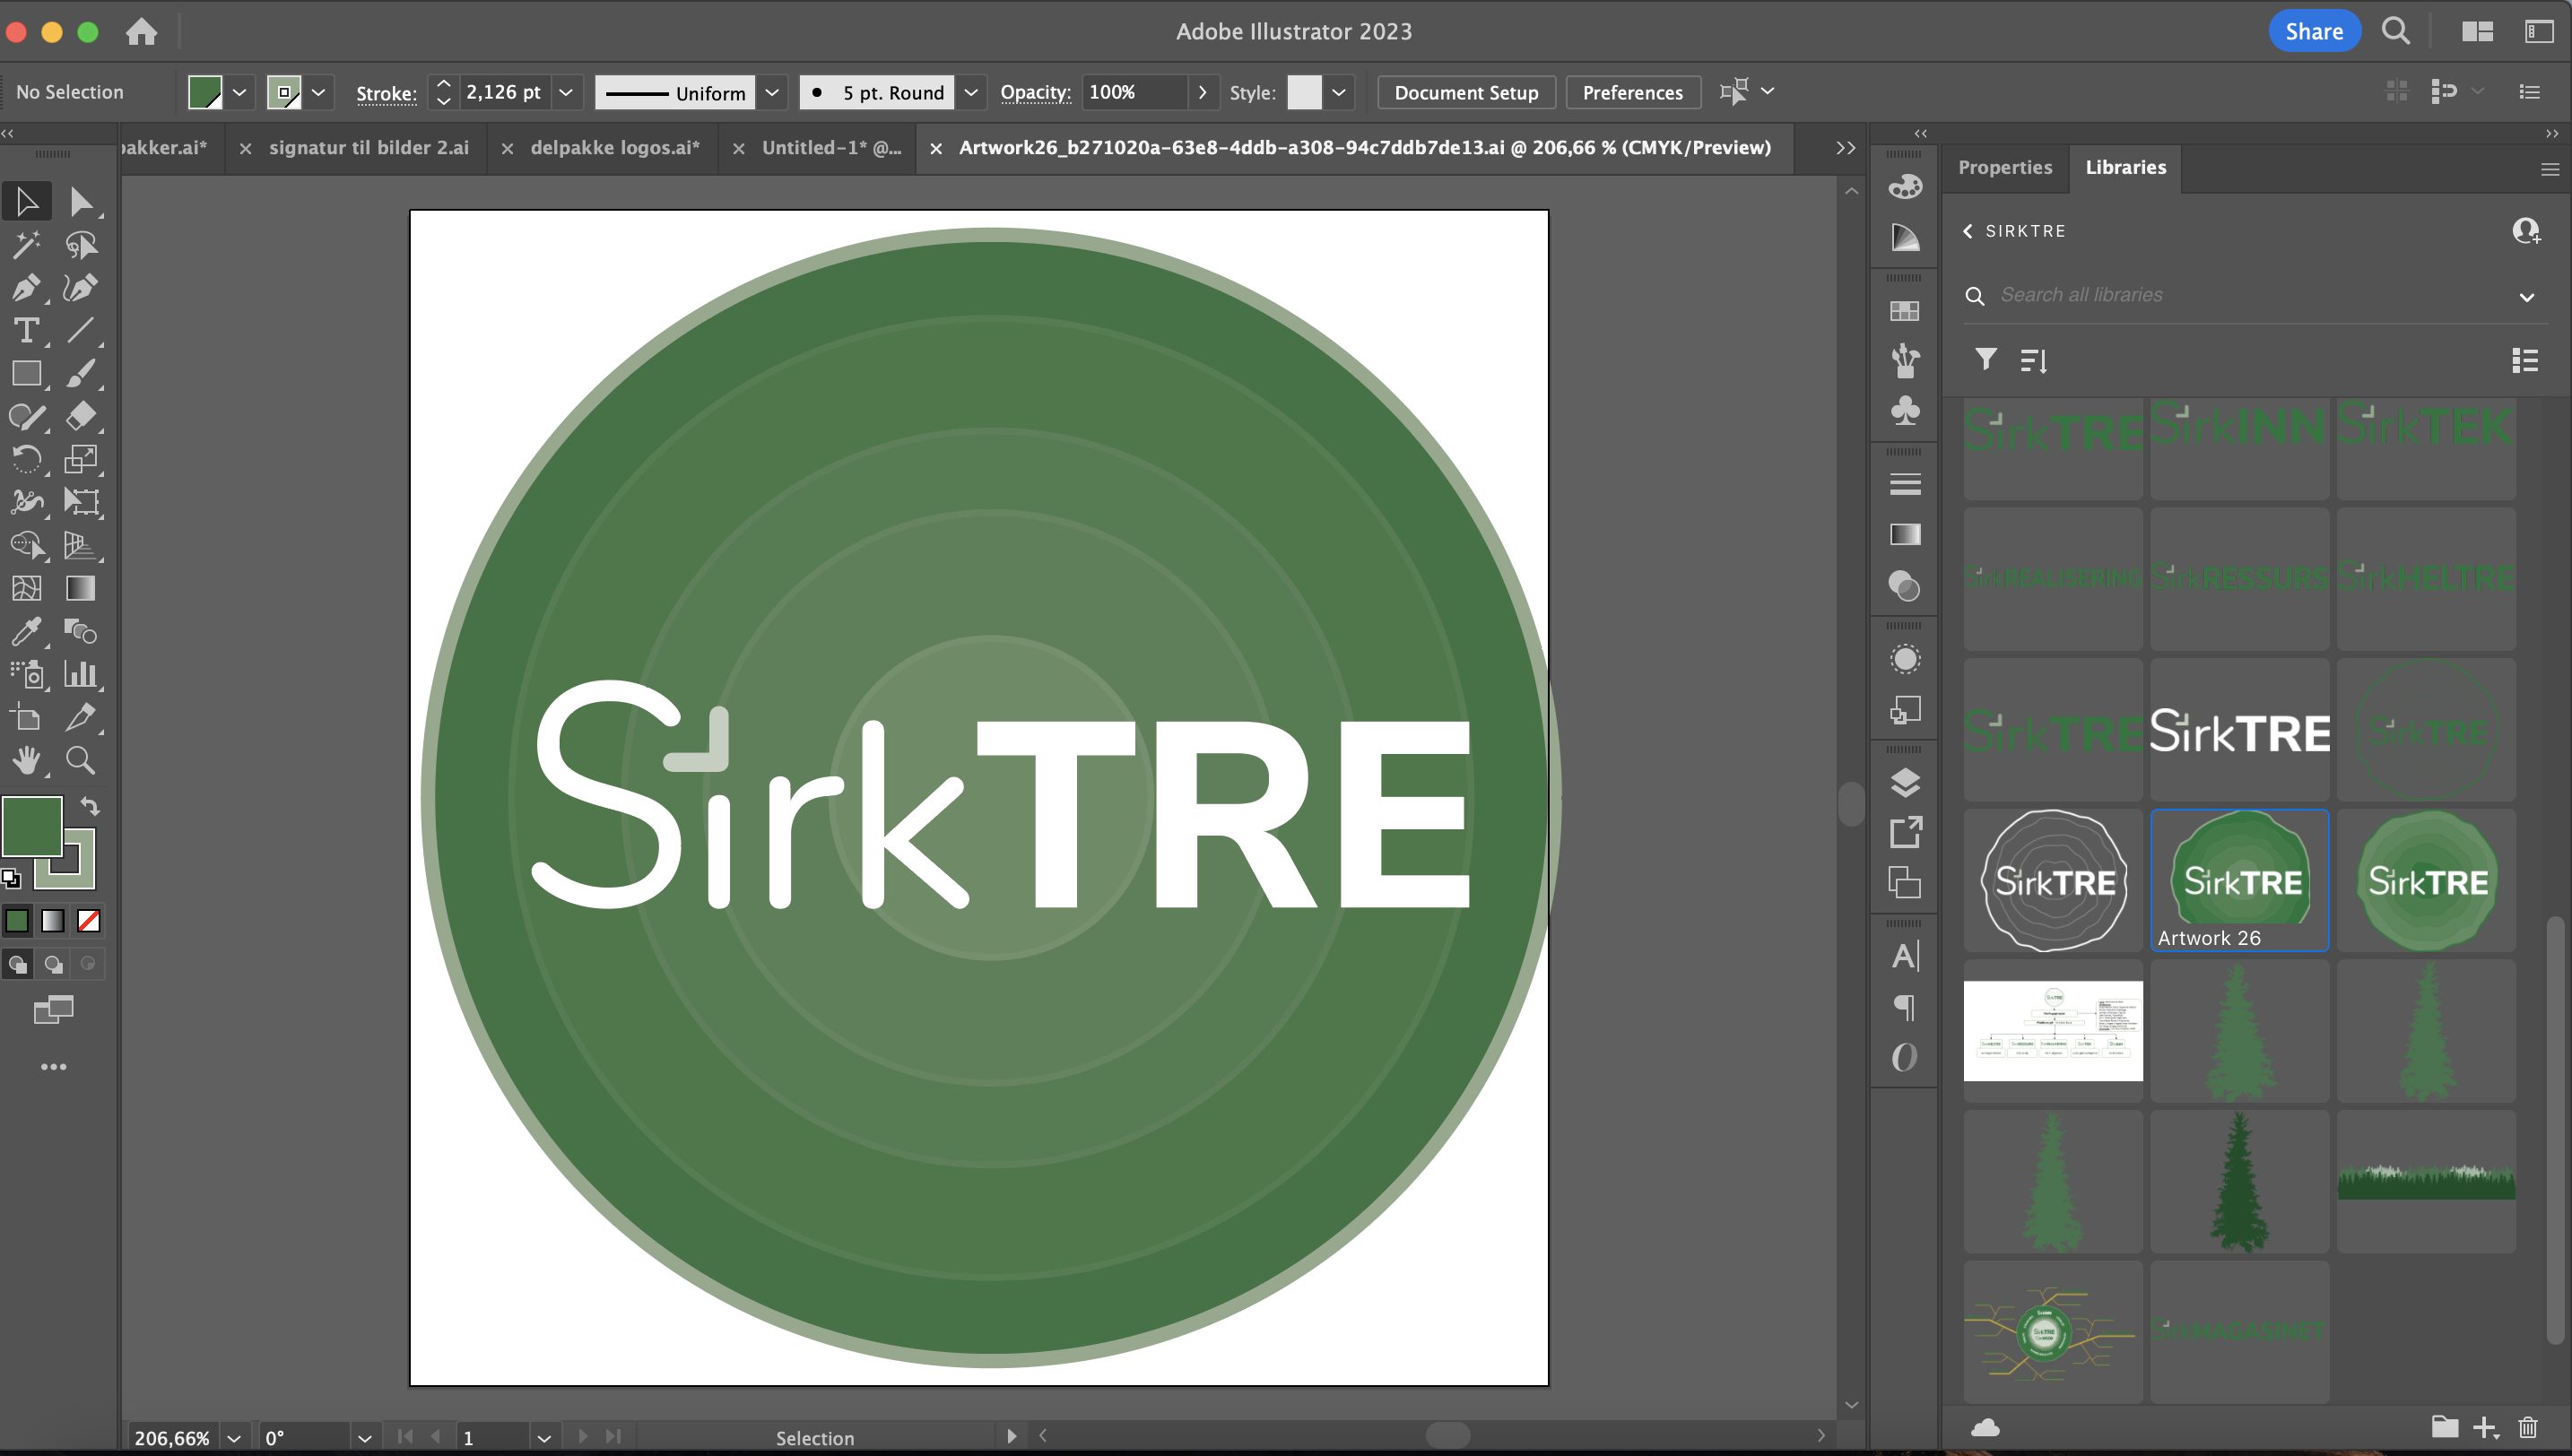Swap fill and stroke colors
This screenshot has width=2572, height=1456.
pyautogui.click(x=90, y=805)
